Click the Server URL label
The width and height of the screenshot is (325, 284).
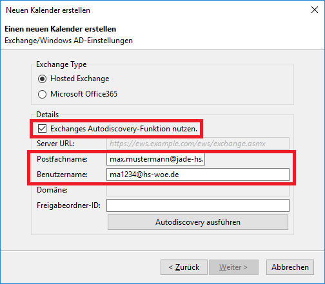(55, 144)
